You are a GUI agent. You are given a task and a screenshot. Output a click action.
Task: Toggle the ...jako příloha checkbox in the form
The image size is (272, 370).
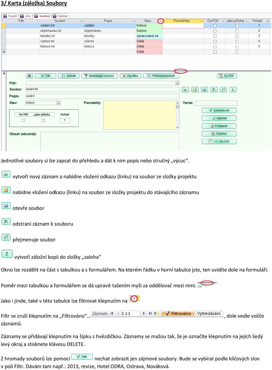[x=43, y=120]
